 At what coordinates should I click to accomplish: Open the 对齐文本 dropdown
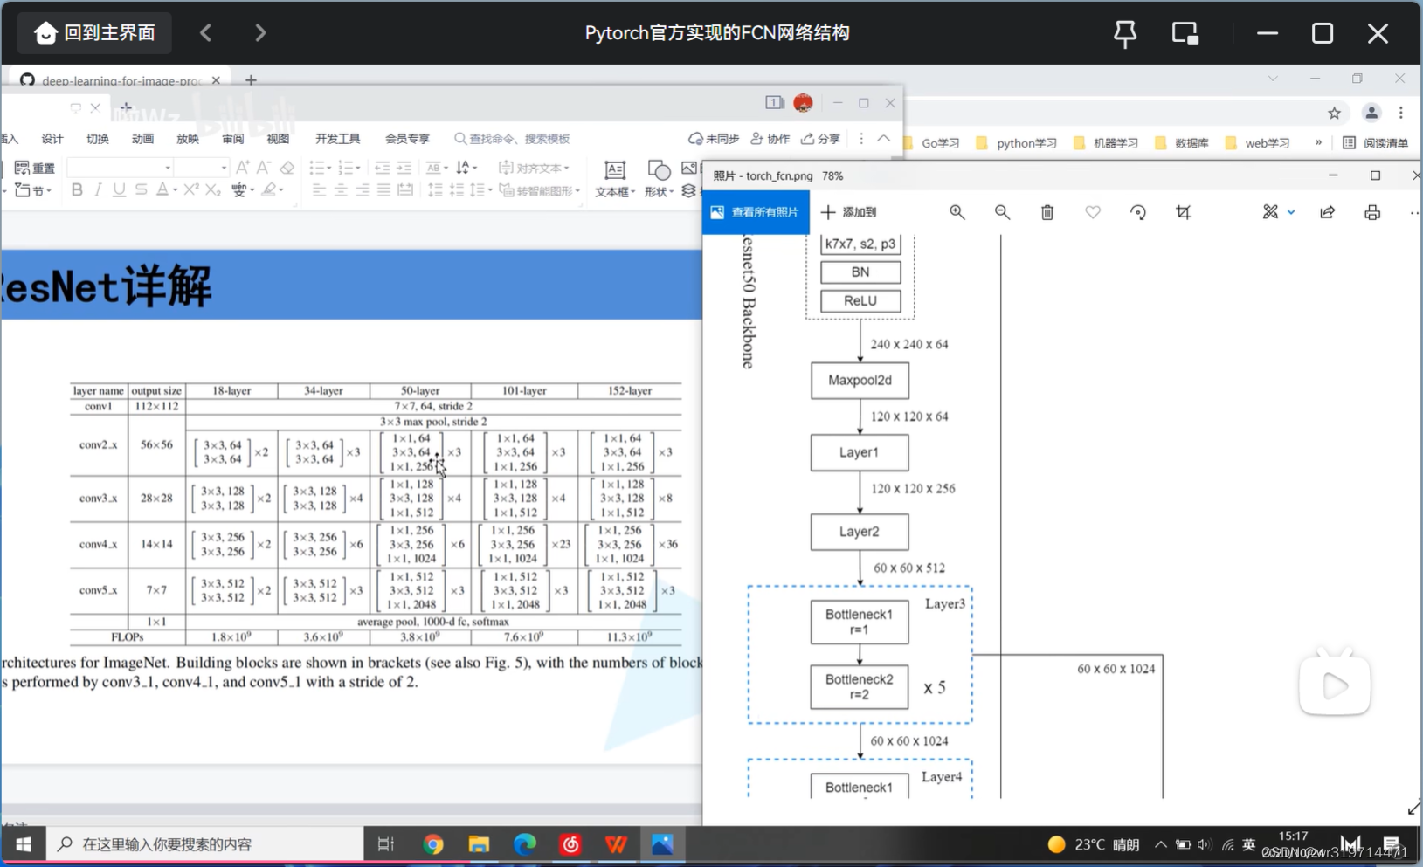click(x=535, y=167)
